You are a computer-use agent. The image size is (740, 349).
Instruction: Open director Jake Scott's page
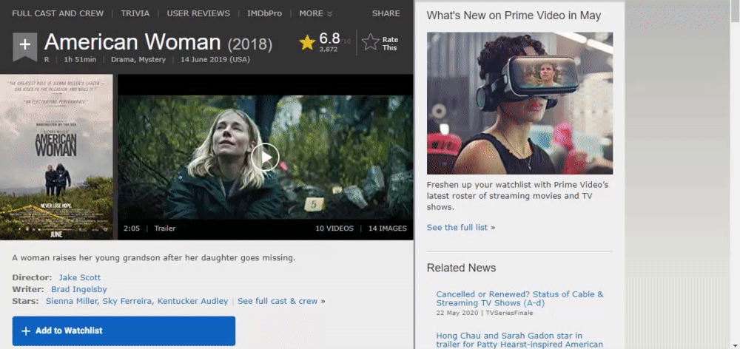click(80, 277)
